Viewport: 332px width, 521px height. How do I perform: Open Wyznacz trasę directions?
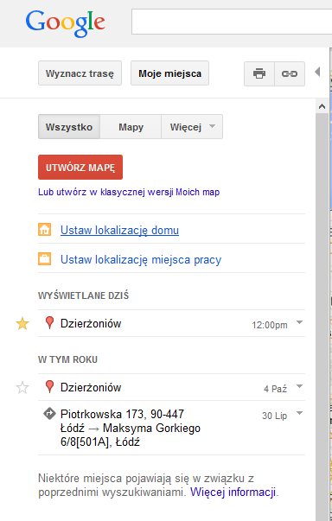pyautogui.click(x=80, y=73)
